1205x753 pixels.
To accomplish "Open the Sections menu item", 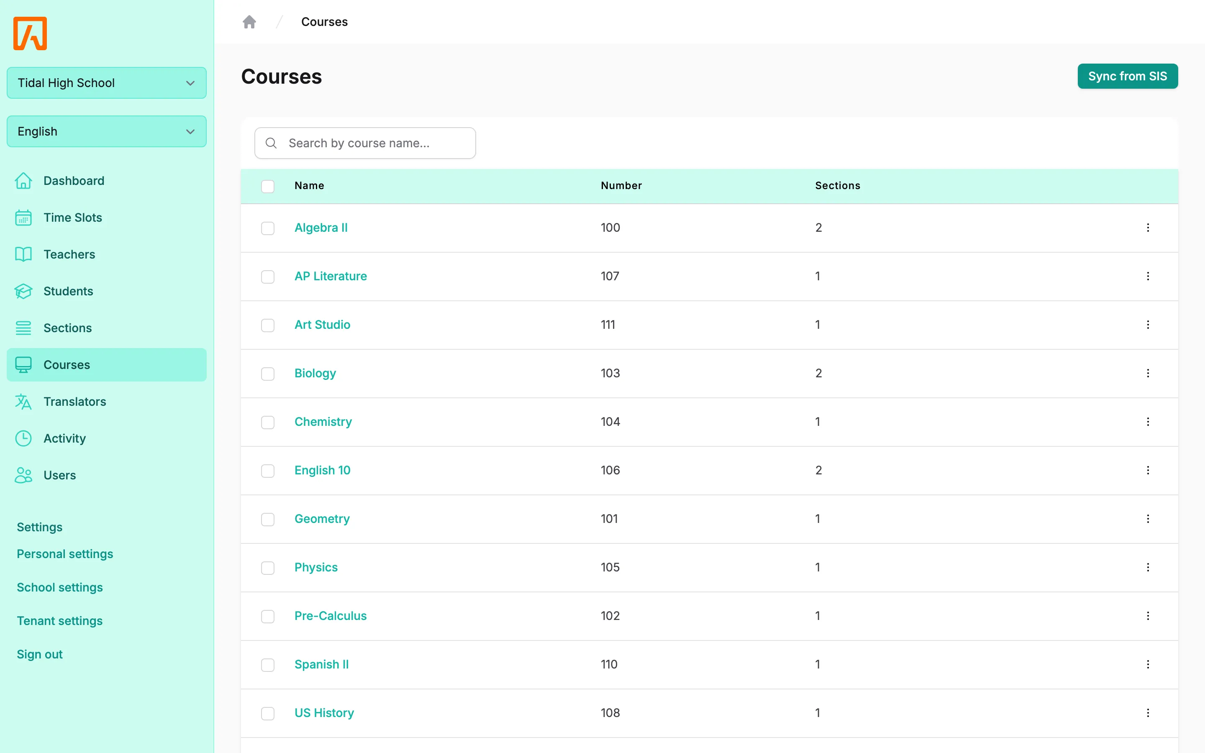I will click(107, 328).
